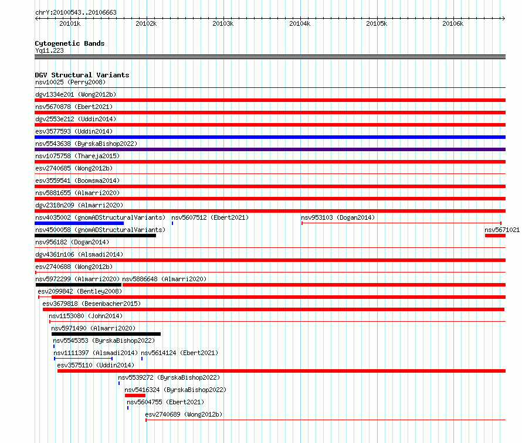Open dgv2553e212 (Uddin2014) variant entry

pyautogui.click(x=76, y=119)
